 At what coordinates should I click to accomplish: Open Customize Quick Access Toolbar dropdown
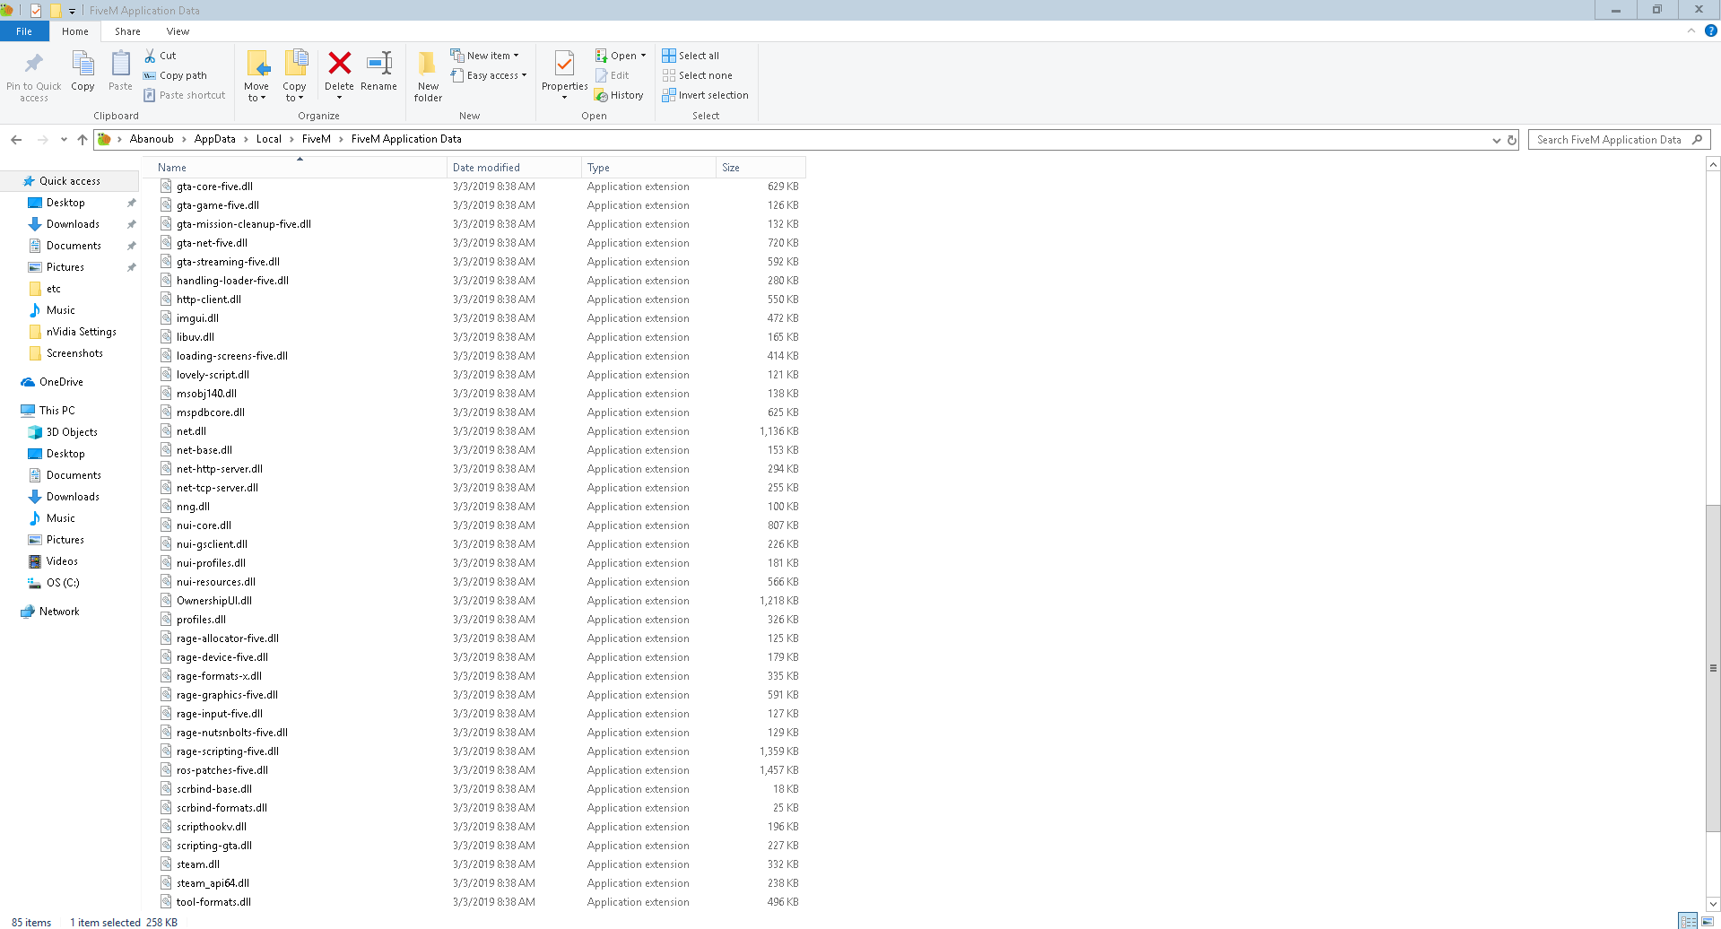[72, 11]
